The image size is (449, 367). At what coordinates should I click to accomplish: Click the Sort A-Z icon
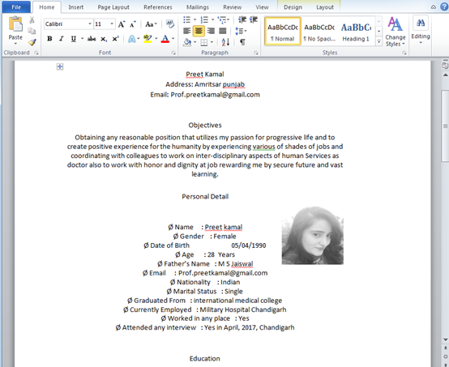pyautogui.click(x=225, y=42)
